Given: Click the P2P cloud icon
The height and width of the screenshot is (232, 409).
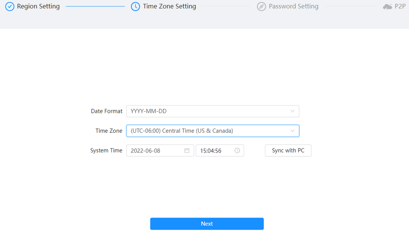Looking at the screenshot, I should pyautogui.click(x=387, y=6).
